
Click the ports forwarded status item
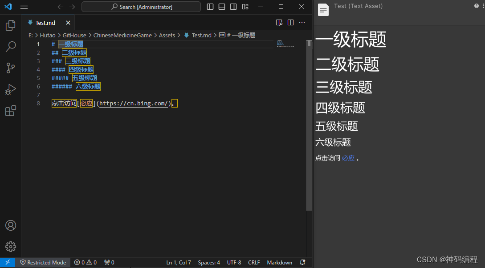click(x=109, y=262)
